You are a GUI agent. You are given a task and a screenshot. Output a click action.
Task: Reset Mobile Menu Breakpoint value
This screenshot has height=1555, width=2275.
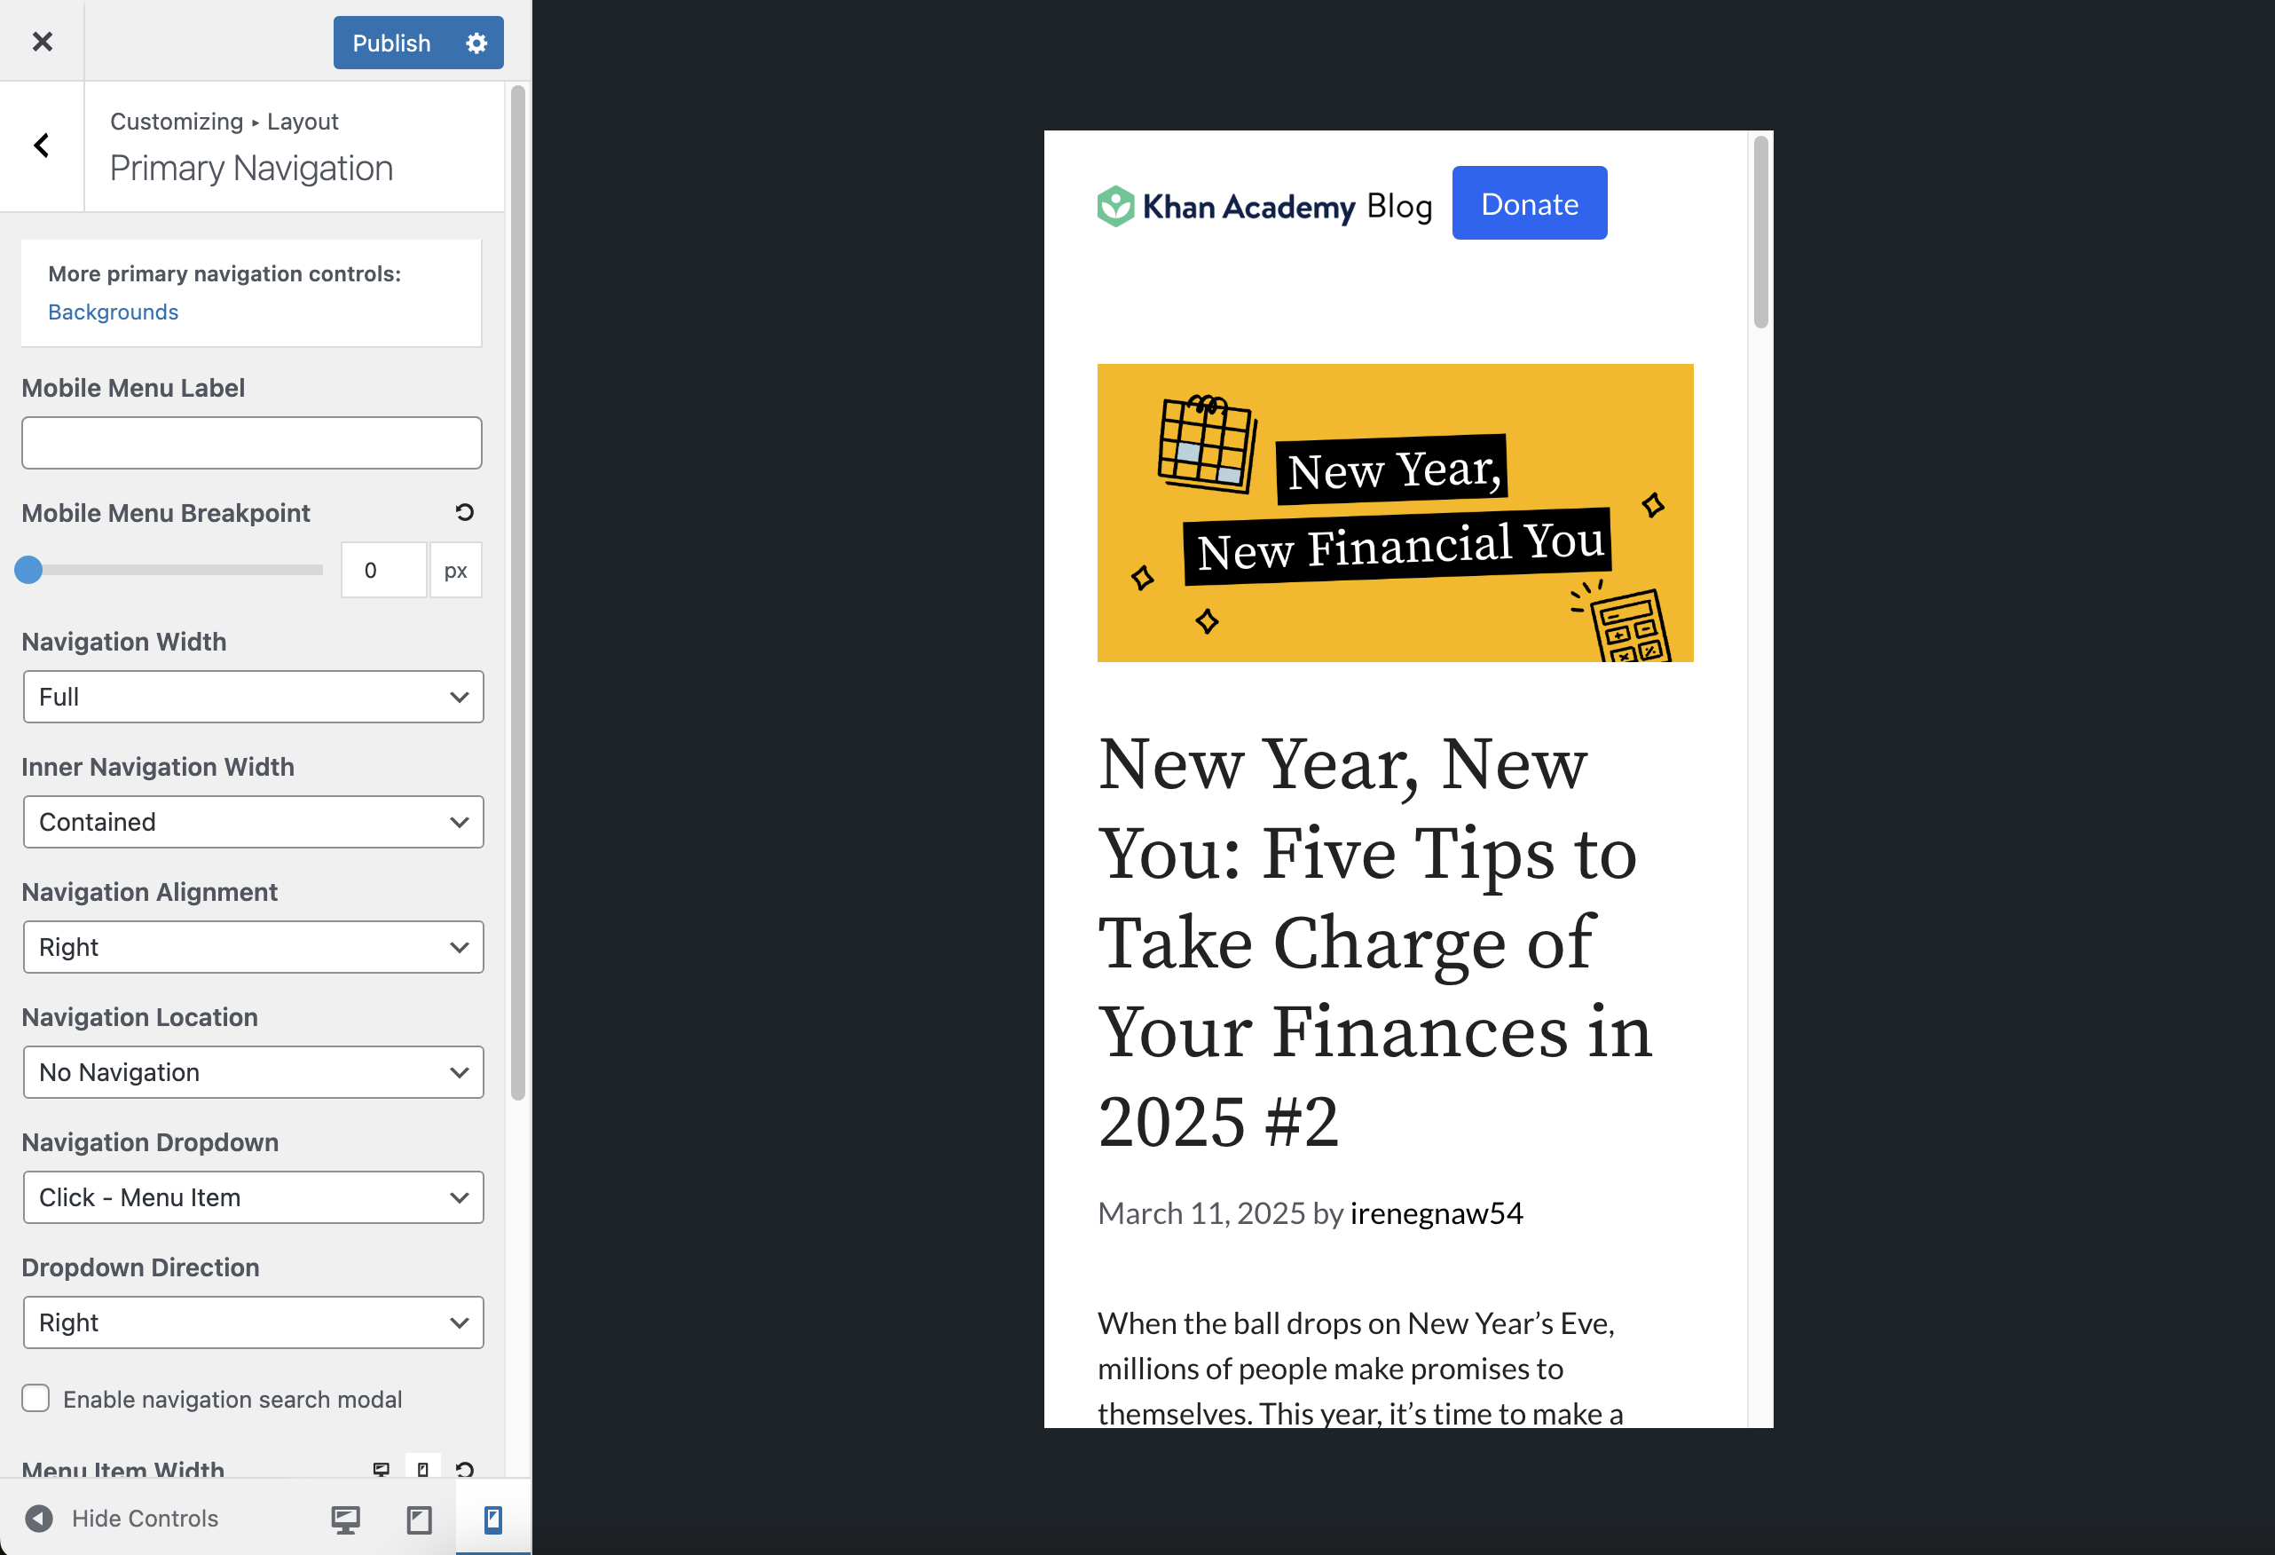(x=464, y=512)
